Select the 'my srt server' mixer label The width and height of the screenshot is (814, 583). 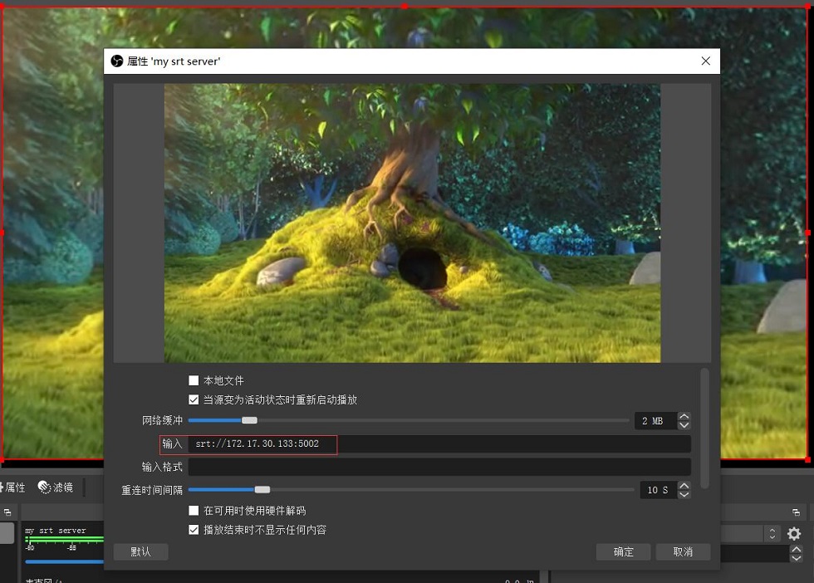click(56, 530)
